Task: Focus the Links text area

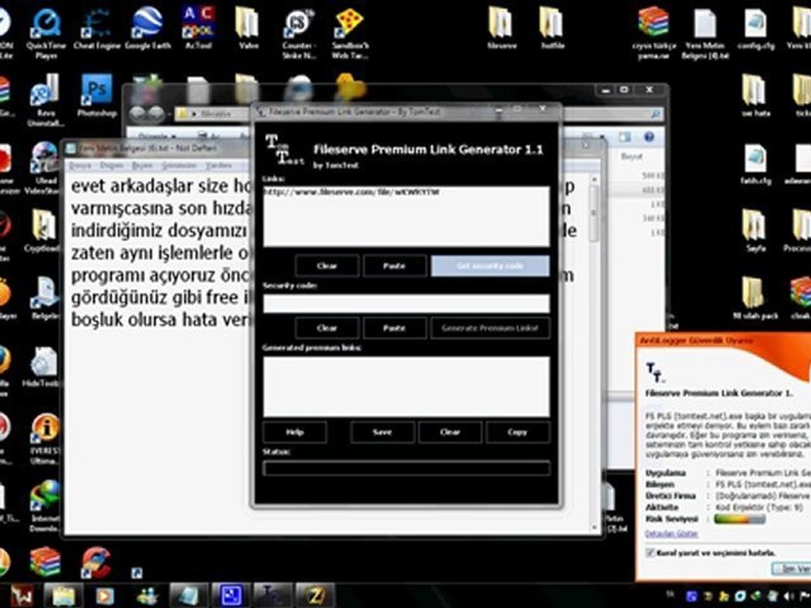Action: (406, 216)
